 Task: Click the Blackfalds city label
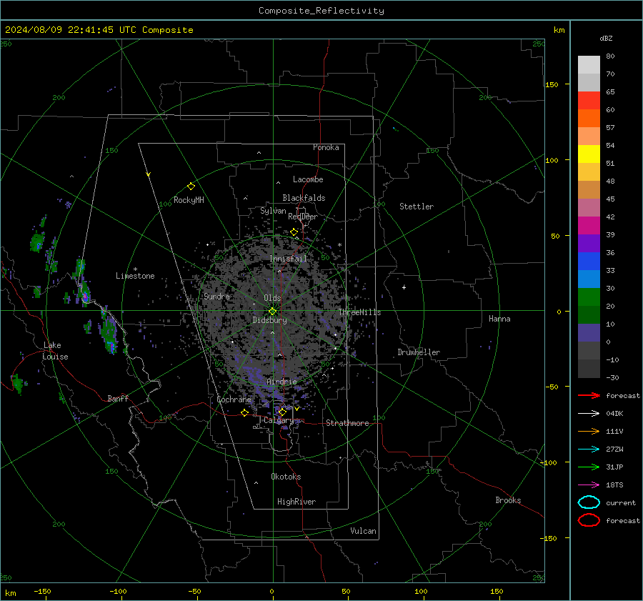coord(304,198)
